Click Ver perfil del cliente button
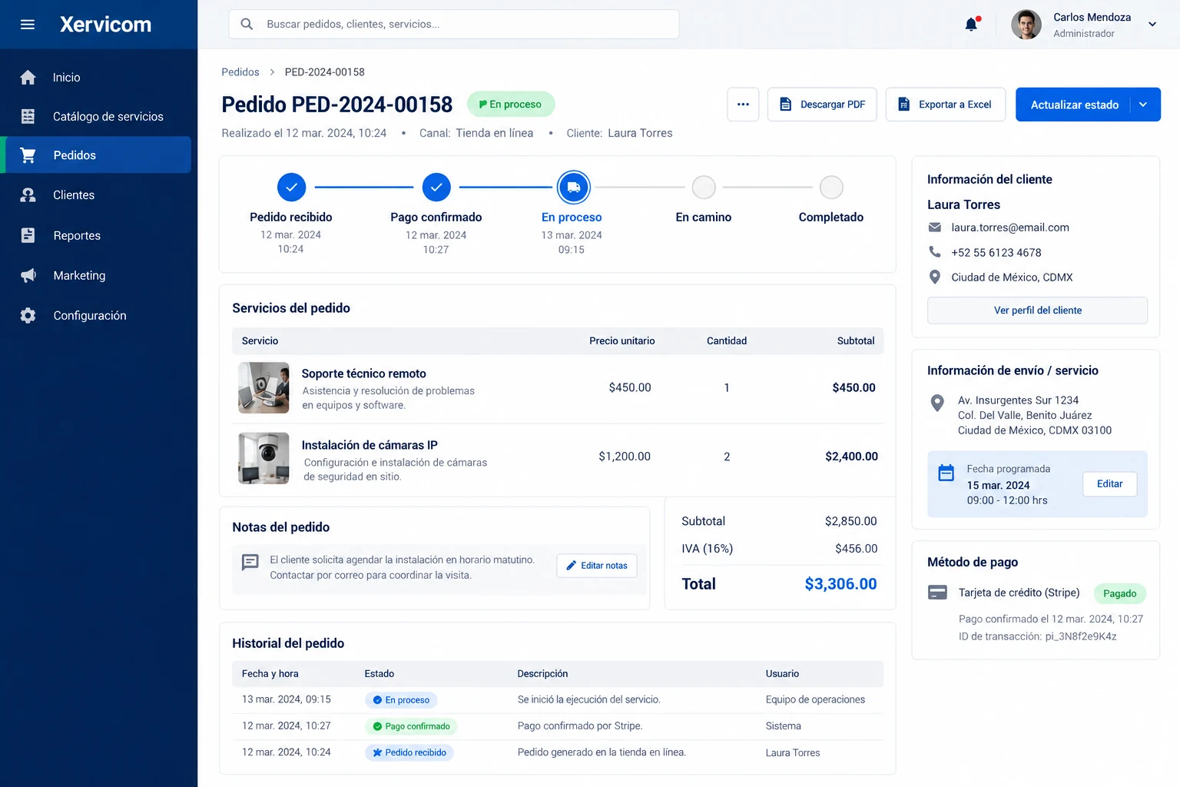Viewport: 1180px width, 787px height. coord(1037,310)
